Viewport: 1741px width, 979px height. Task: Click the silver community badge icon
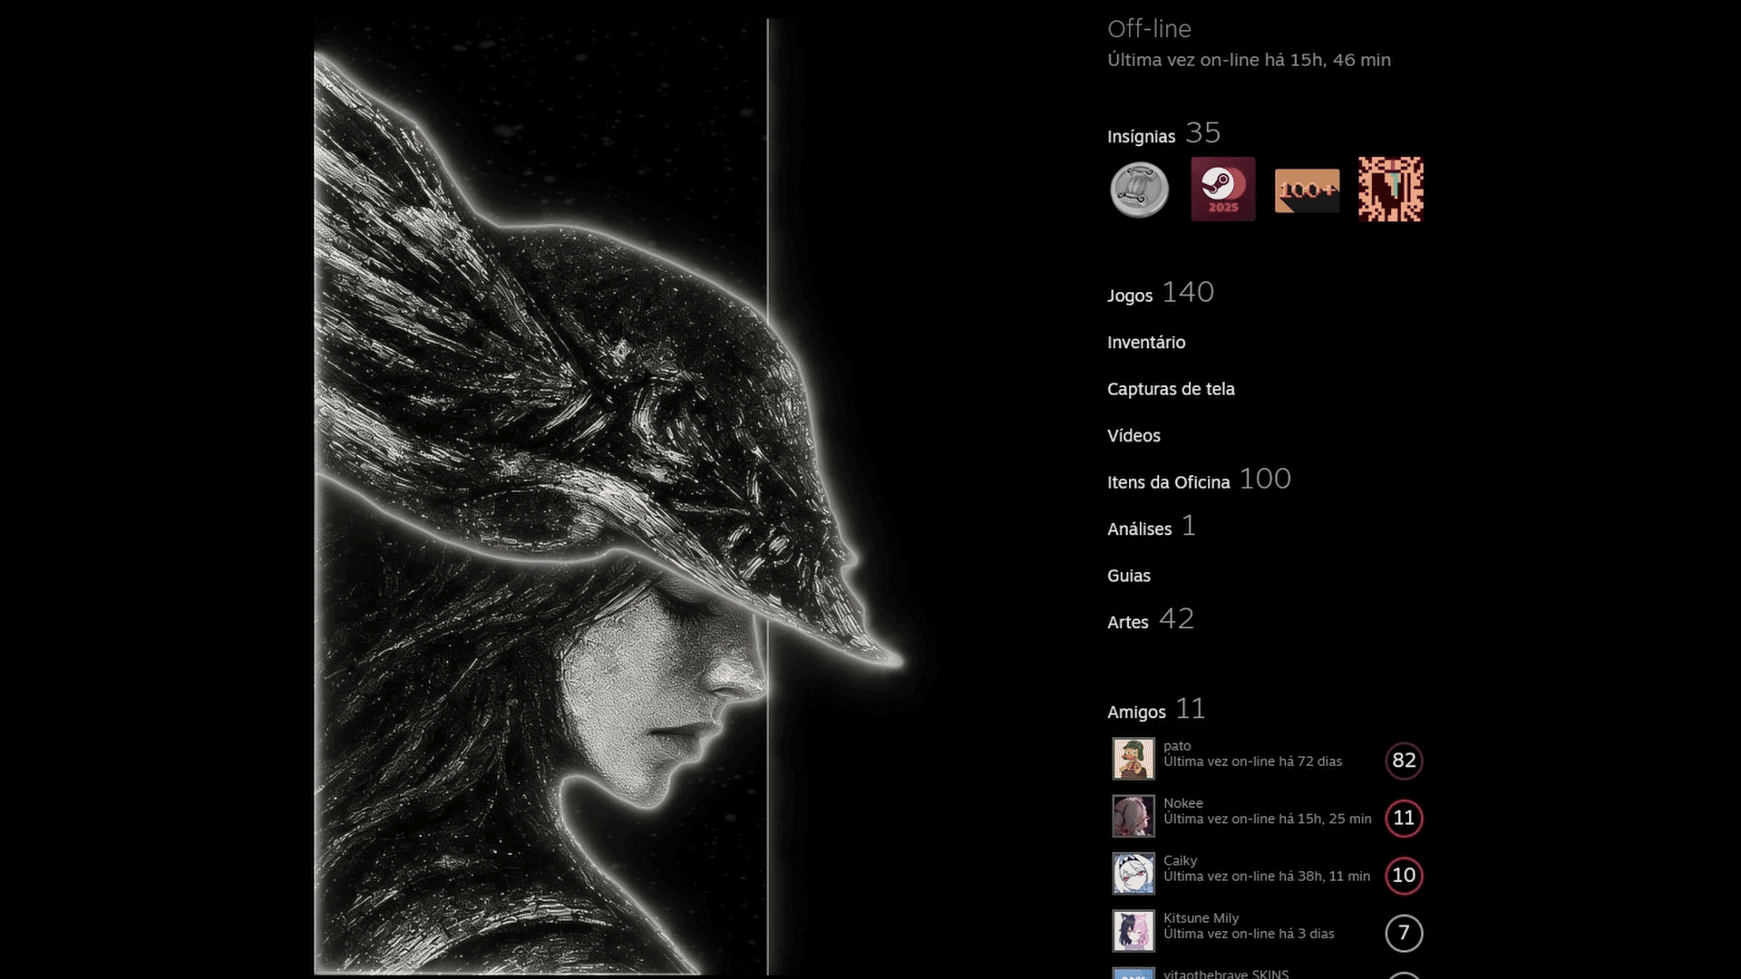pyautogui.click(x=1139, y=189)
